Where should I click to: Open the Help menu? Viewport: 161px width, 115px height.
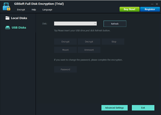34,10
